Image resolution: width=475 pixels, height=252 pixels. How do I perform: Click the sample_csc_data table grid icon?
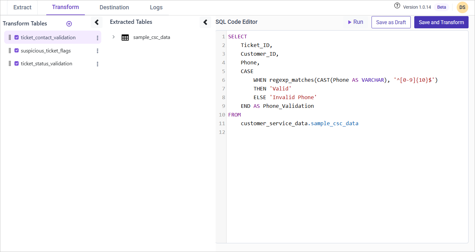point(125,38)
